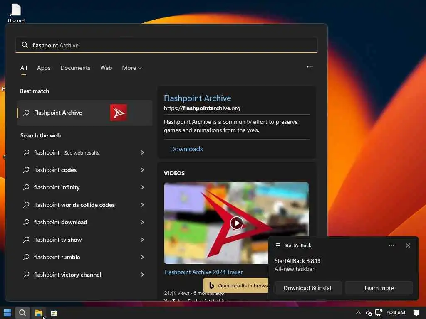Expand arrow for flashpoint tv show
The image size is (426, 319).
pos(142,240)
